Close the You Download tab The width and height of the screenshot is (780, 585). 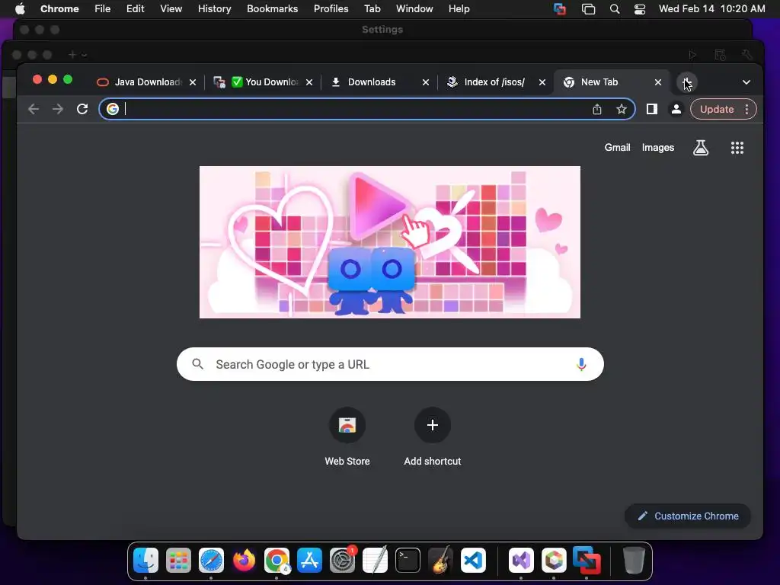pos(309,82)
